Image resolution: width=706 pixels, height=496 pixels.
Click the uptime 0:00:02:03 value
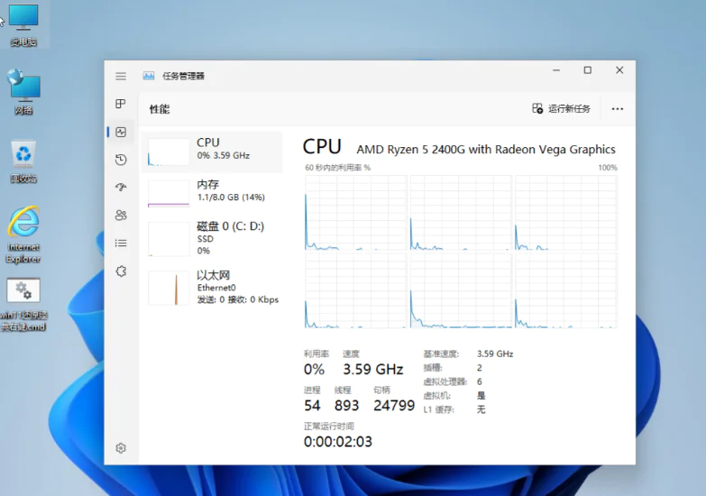tap(338, 442)
